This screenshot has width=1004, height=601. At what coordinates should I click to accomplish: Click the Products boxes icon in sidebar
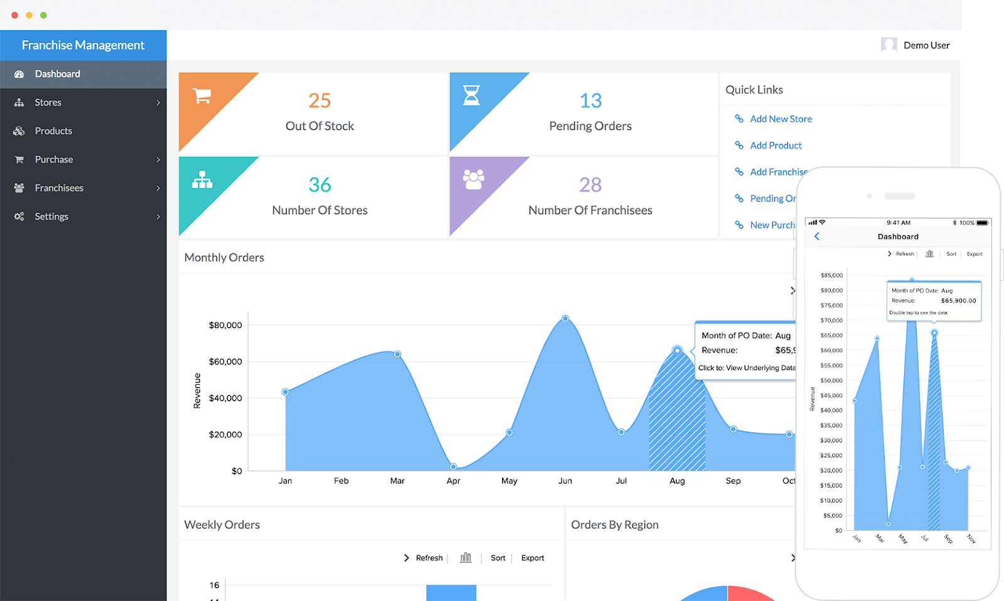pos(19,131)
